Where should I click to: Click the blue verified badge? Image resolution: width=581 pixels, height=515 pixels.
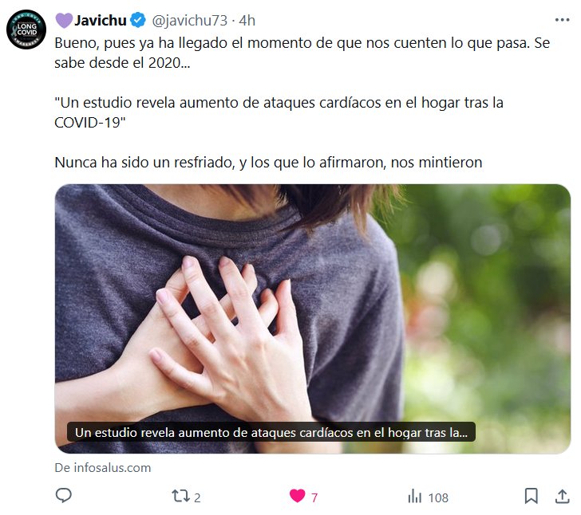(x=139, y=20)
